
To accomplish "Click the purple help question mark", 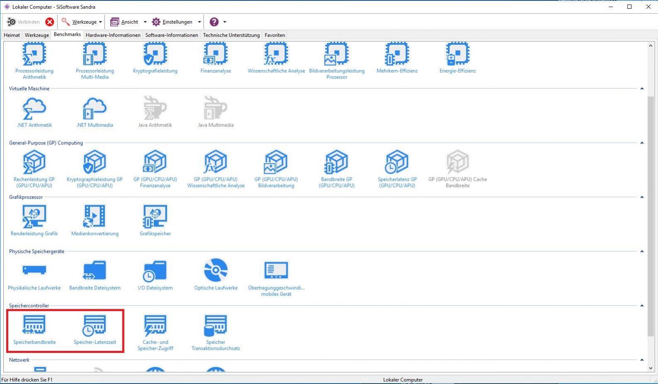I will point(214,22).
